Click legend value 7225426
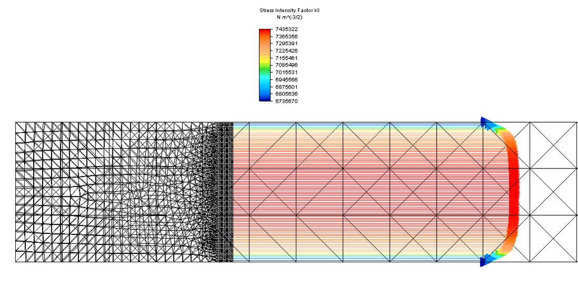The image size is (578, 288). (286, 51)
